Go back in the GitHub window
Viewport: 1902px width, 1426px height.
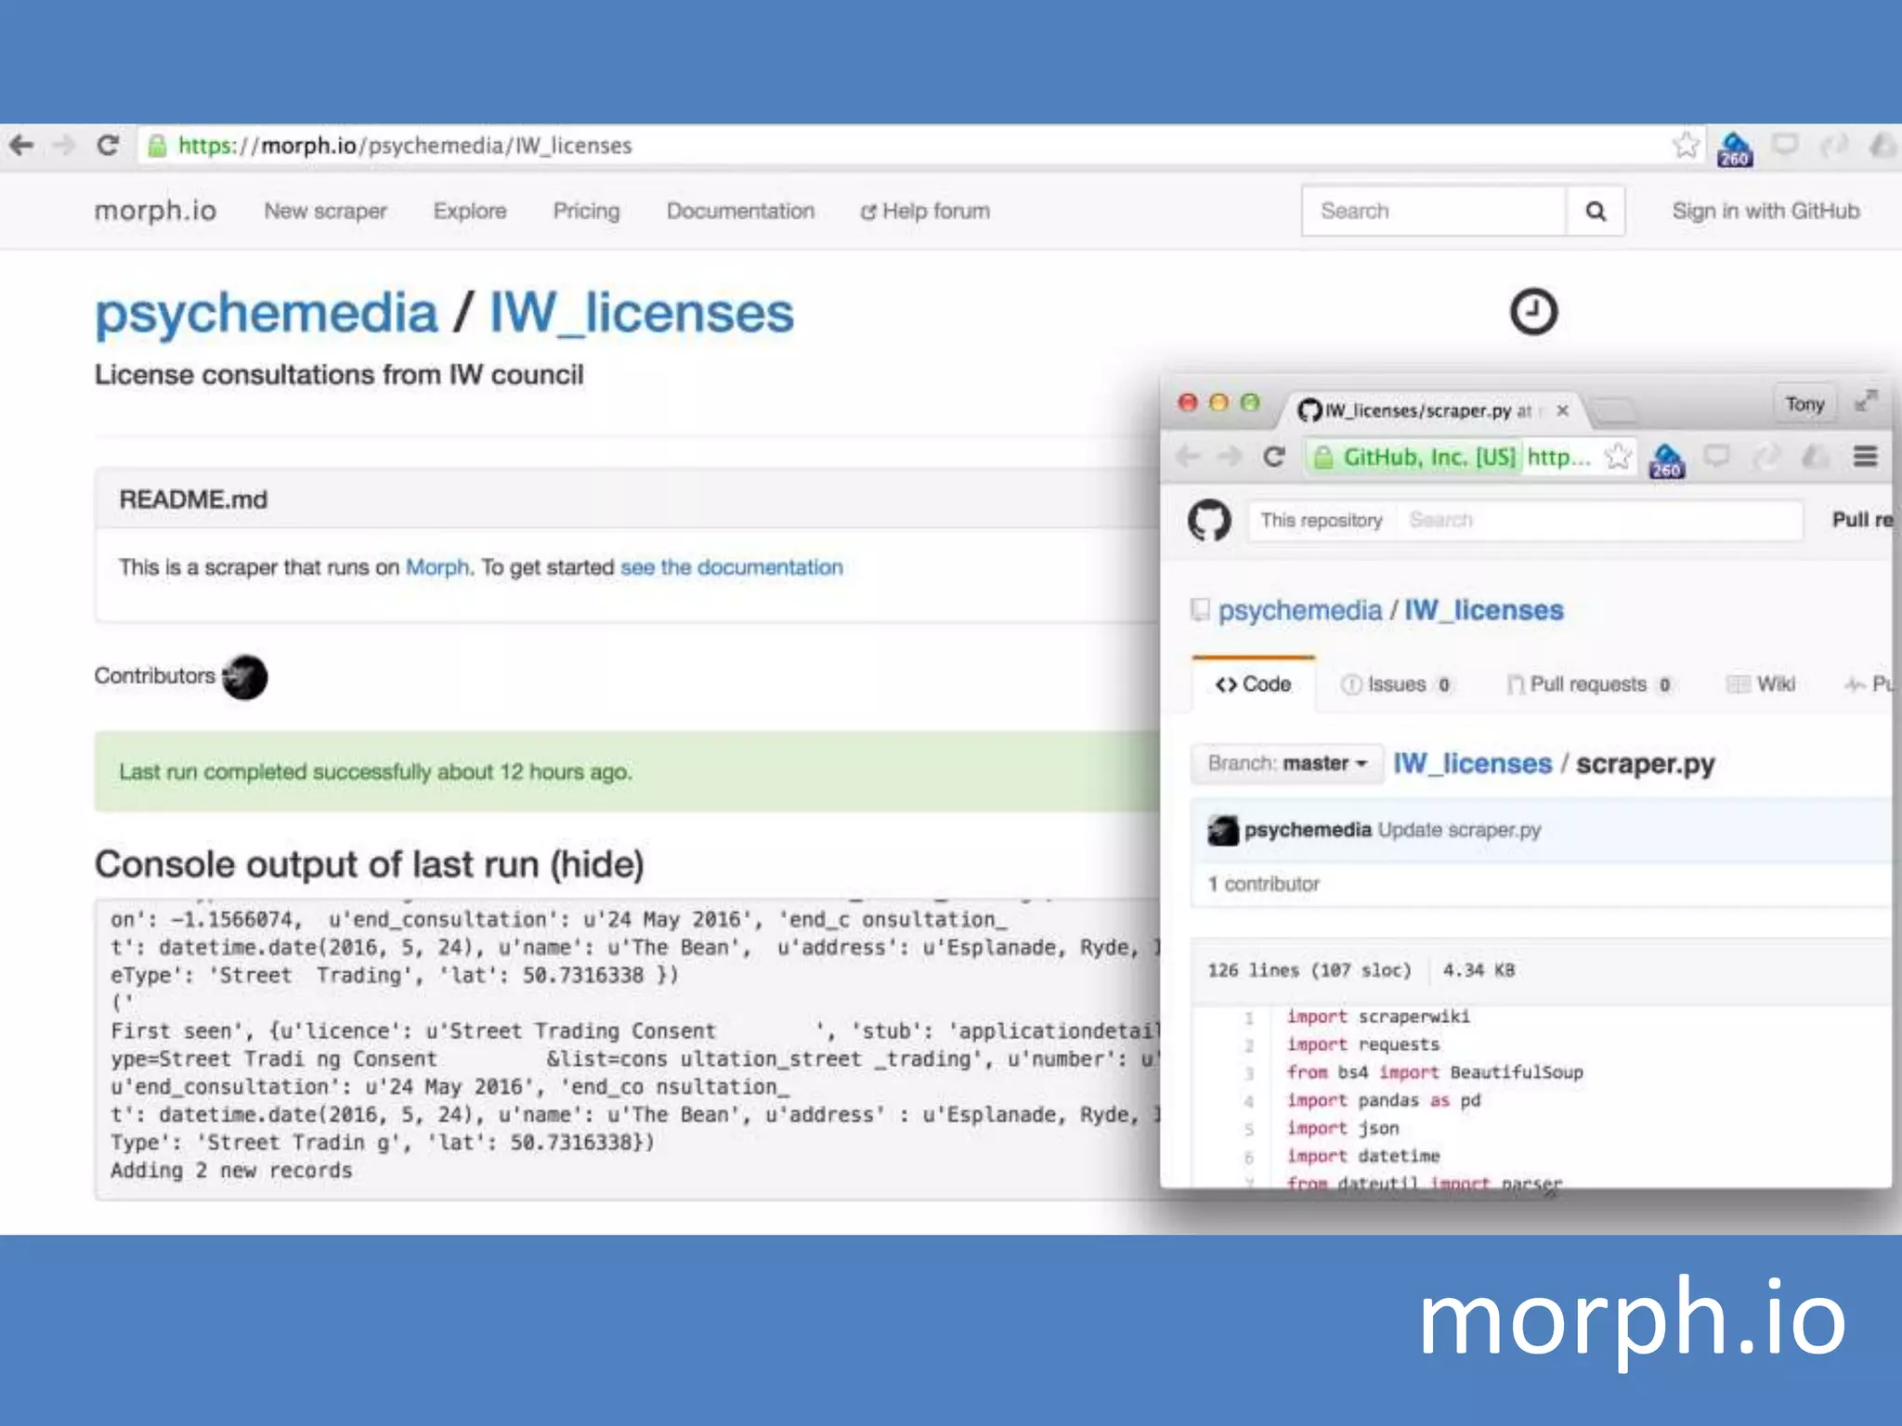click(x=1188, y=456)
